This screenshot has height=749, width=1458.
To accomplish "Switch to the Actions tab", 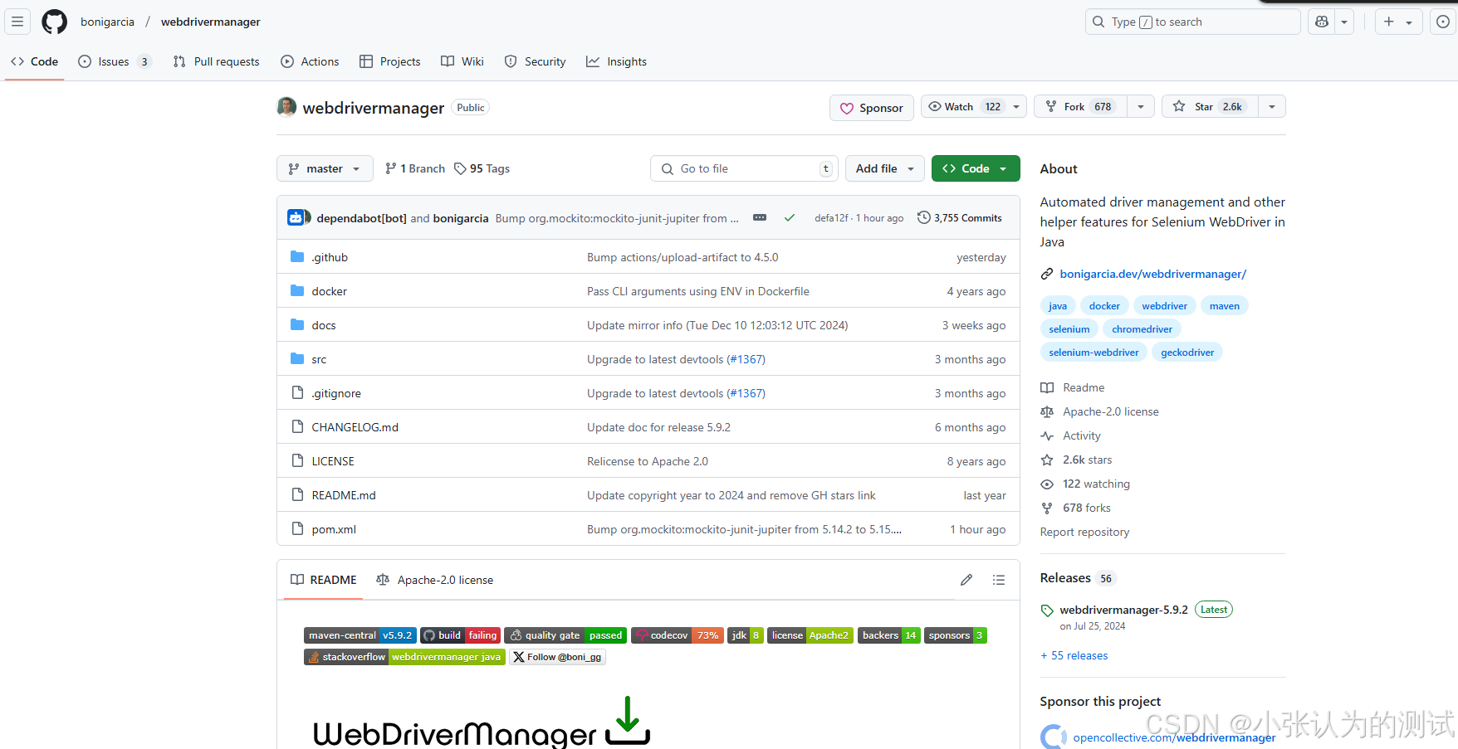I will pos(310,61).
